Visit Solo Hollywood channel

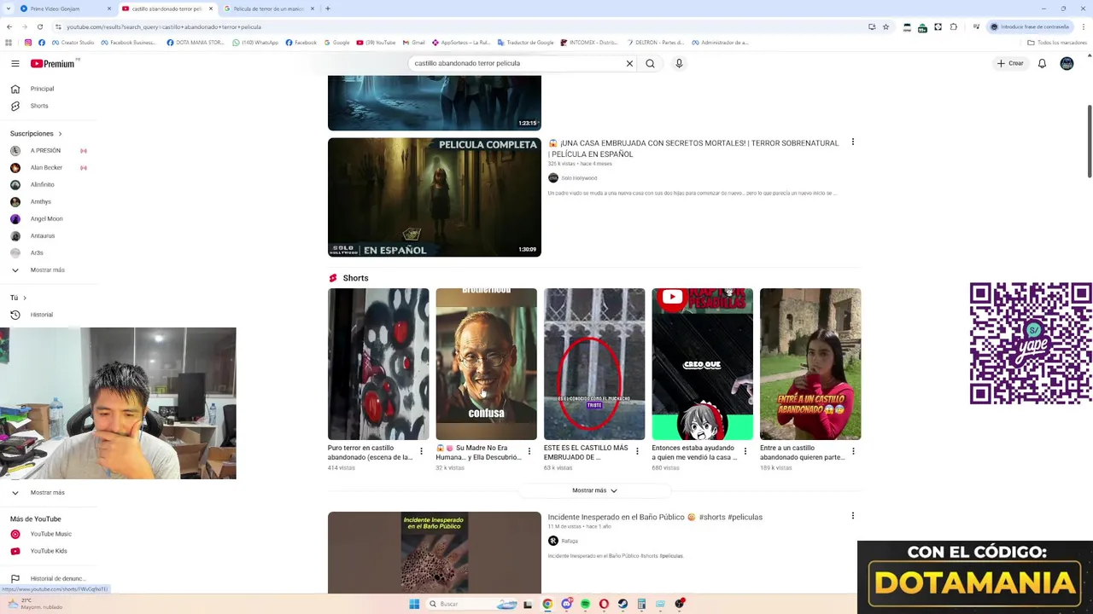(x=579, y=178)
